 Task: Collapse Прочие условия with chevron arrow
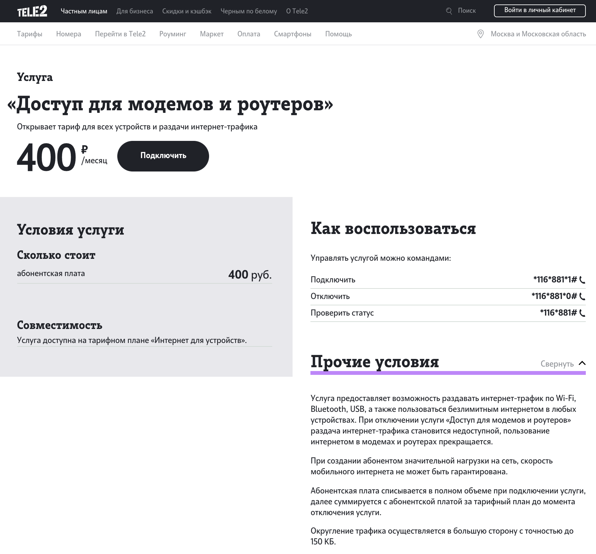coord(582,363)
